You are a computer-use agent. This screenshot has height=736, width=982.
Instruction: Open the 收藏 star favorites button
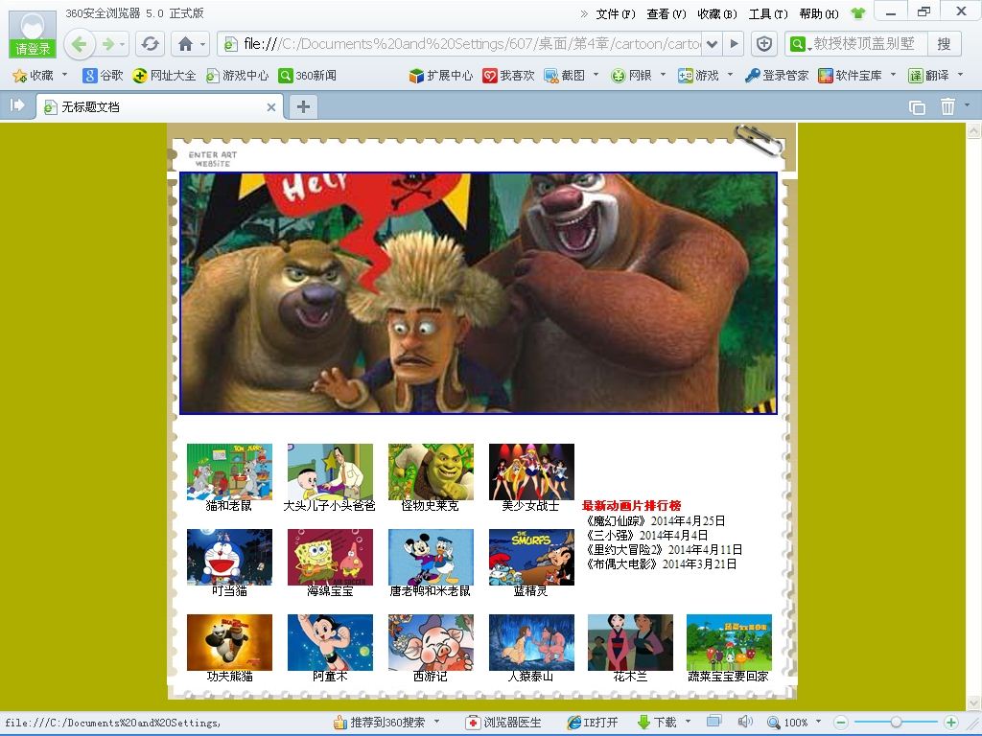[x=34, y=76]
